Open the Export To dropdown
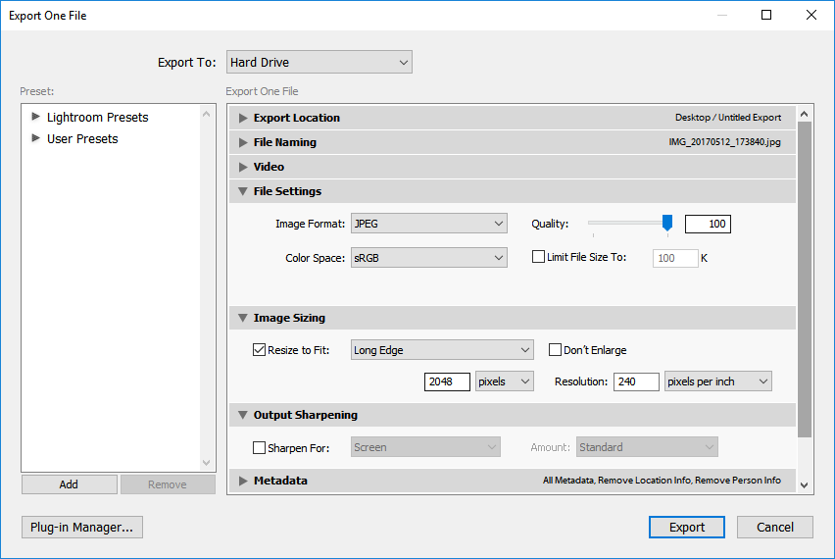 [x=319, y=63]
